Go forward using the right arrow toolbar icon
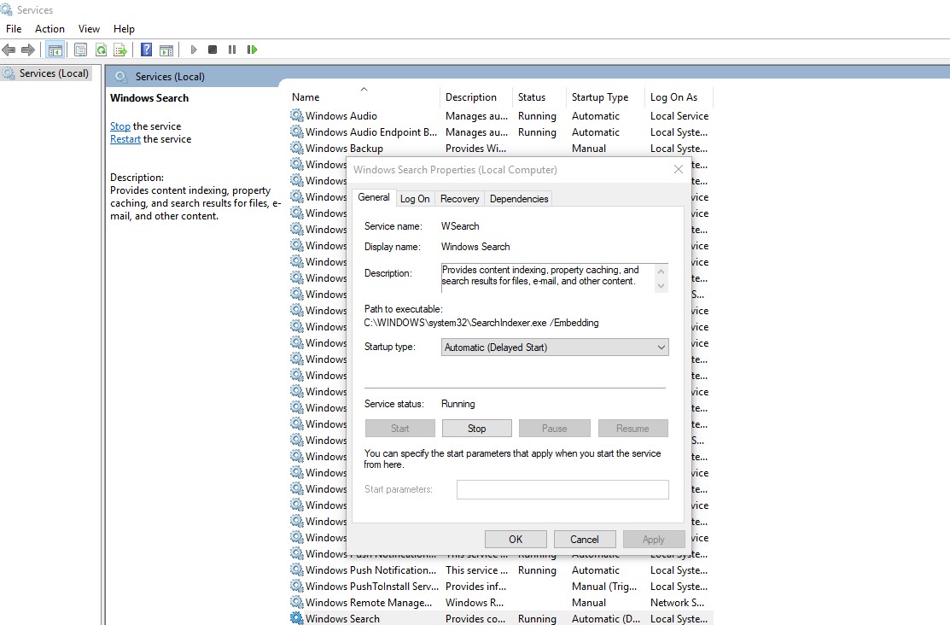Screen dimensions: 950x625 tap(28, 50)
